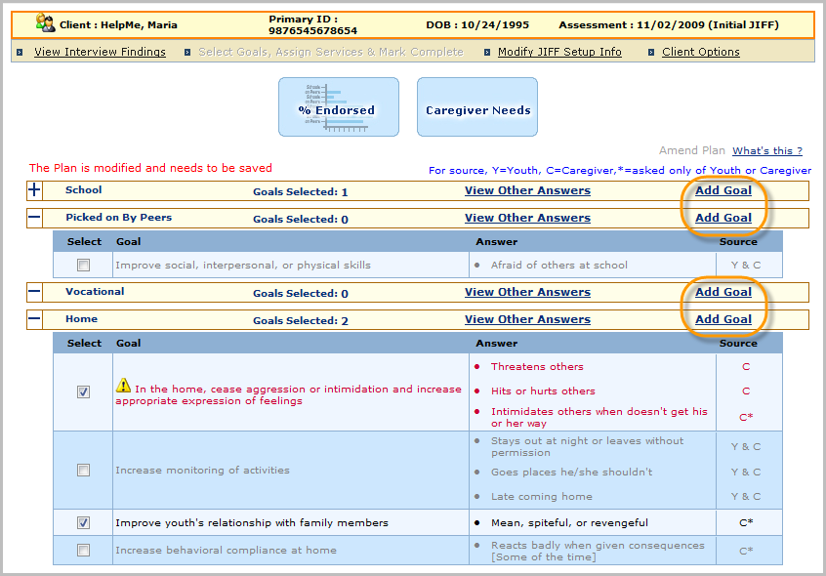Click Reacts badly when given consequences answer
Viewport: 826px width, 576px height.
coord(598,551)
